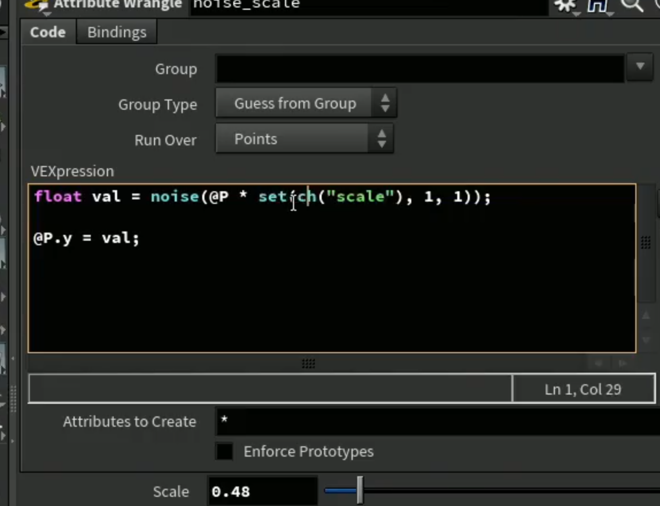Click the editor scroll up arrow icon
The height and width of the screenshot is (506, 660).
646,315
